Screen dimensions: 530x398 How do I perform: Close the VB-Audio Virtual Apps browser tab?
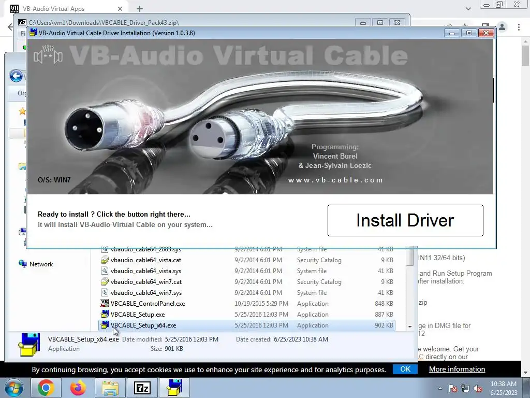[120, 9]
